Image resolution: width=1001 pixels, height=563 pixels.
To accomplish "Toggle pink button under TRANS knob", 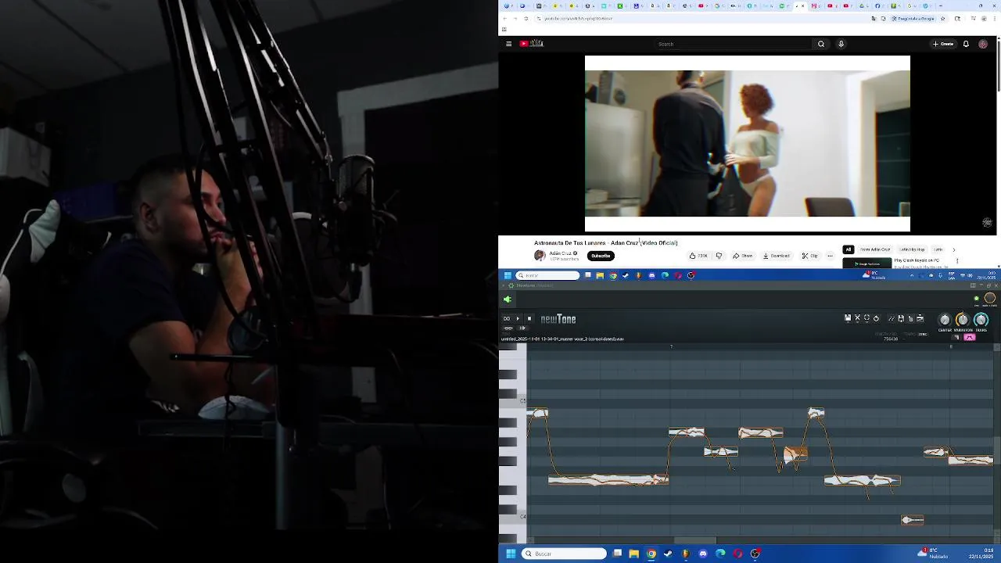I will (970, 337).
